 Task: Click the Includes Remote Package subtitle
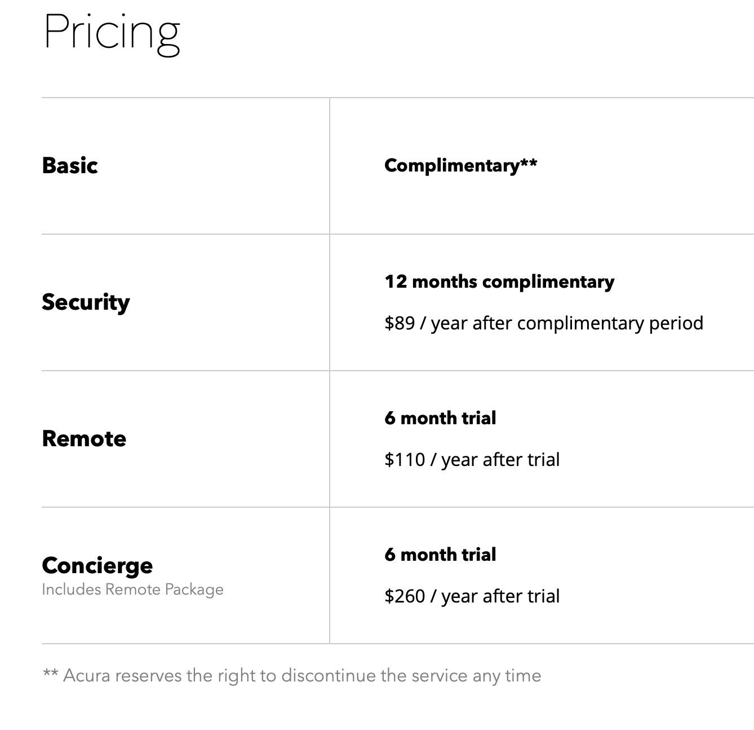click(x=133, y=590)
